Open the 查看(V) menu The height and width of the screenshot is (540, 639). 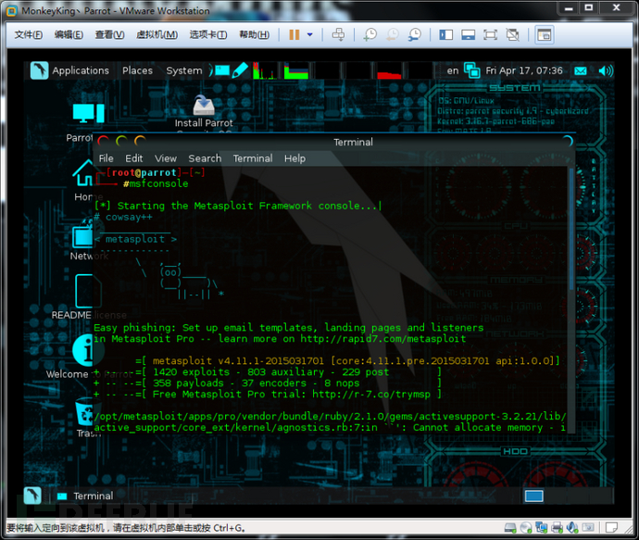[109, 34]
